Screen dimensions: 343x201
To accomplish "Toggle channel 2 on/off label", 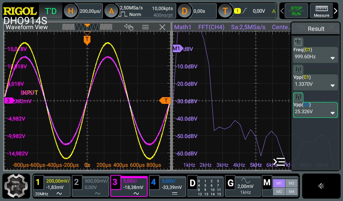I will (x=76, y=182).
